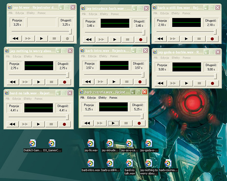Screen dimensions: 227x181
Task: Click position slider thumb in barb-rzeznia.wav window
Action: coord(142,116)
